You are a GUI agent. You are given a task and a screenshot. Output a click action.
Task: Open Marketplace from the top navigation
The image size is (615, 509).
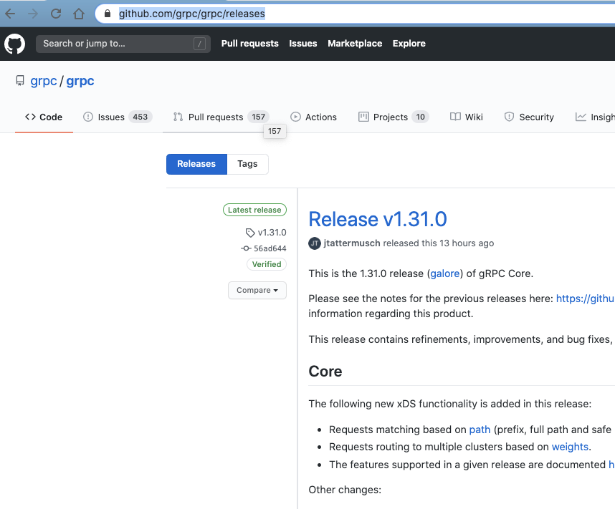(354, 44)
